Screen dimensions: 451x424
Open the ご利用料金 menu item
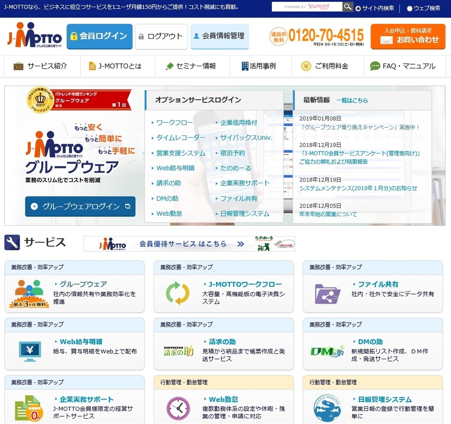click(x=325, y=66)
